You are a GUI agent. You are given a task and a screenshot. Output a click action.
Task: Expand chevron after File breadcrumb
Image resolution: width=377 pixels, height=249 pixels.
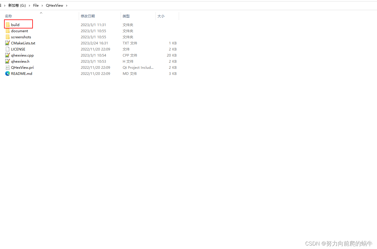point(42,5)
